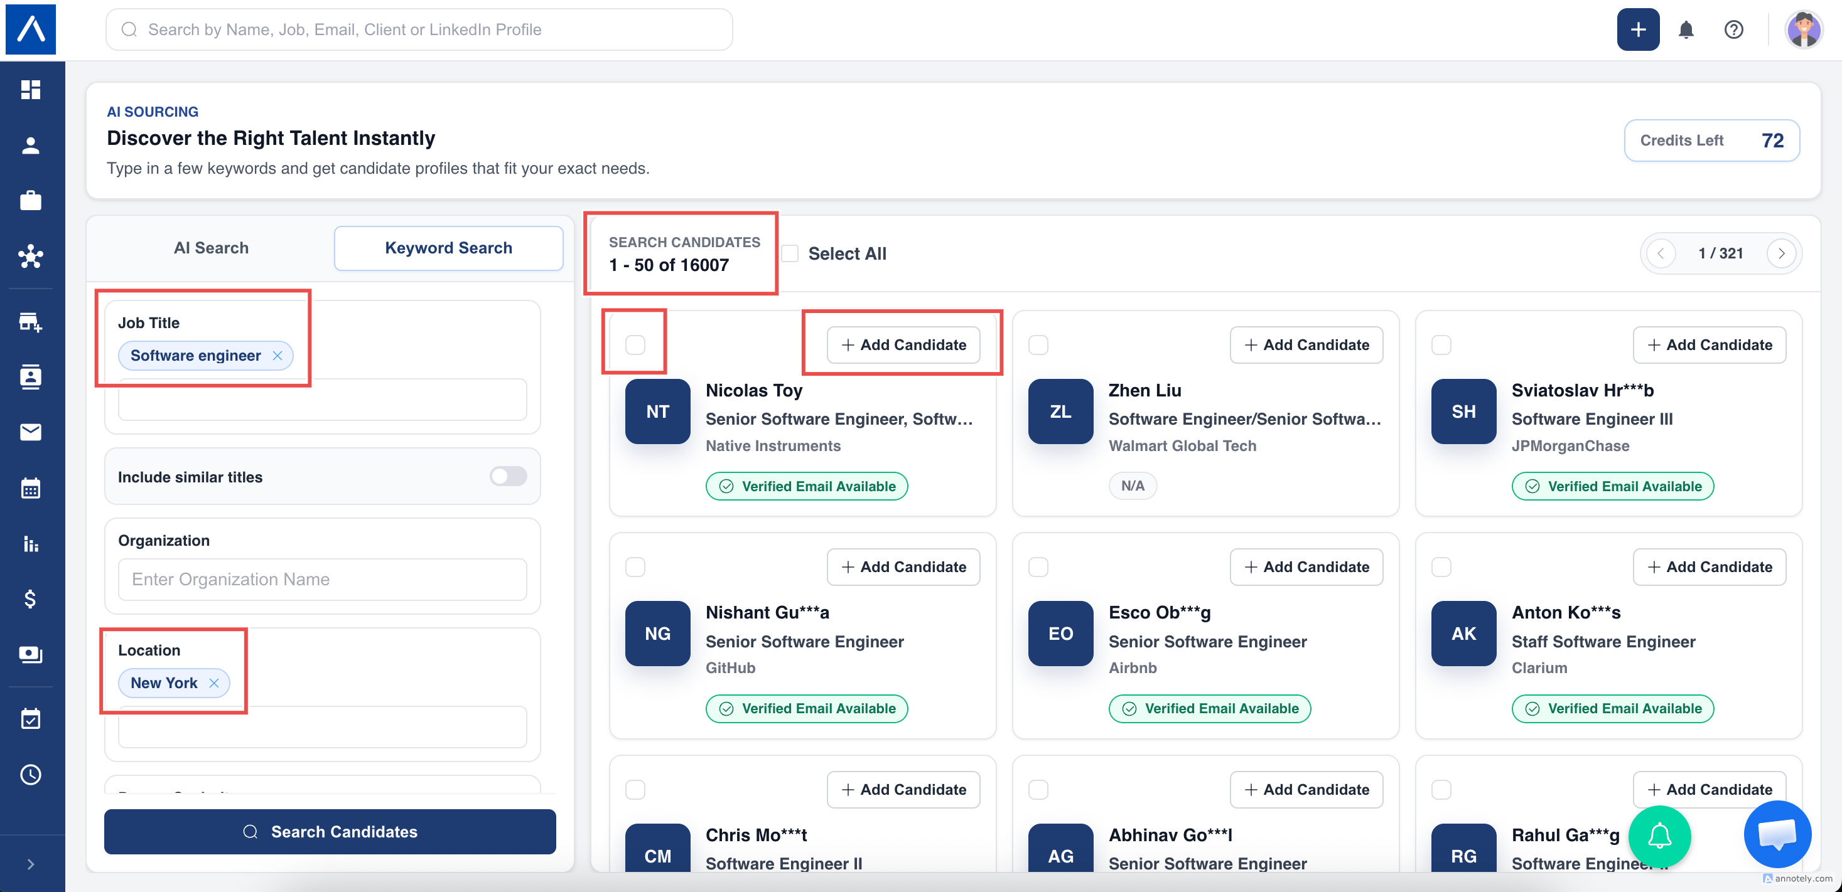
Task: Open the ZL avatar of Zhen Liu
Action: click(x=1060, y=411)
